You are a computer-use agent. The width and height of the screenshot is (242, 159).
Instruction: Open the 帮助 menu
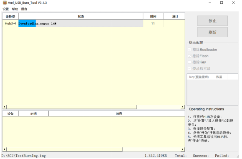coord(15,9)
